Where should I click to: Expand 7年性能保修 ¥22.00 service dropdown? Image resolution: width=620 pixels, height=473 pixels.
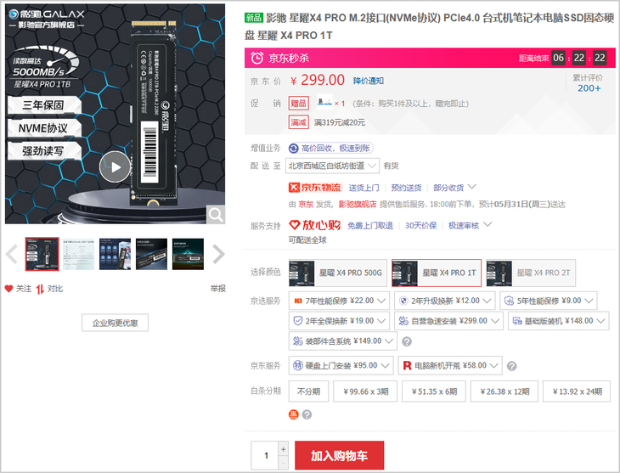(x=339, y=301)
